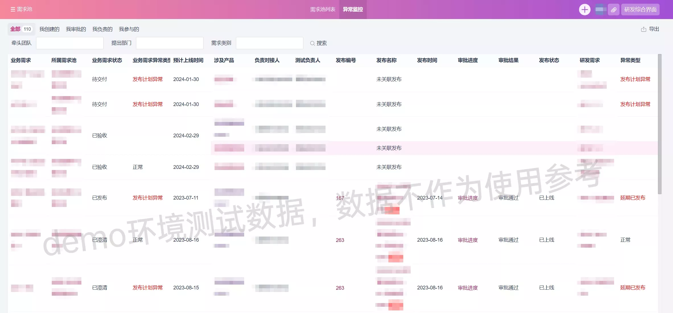Switch to the 我负责的 tab
Image resolution: width=673 pixels, height=313 pixels.
[102, 29]
